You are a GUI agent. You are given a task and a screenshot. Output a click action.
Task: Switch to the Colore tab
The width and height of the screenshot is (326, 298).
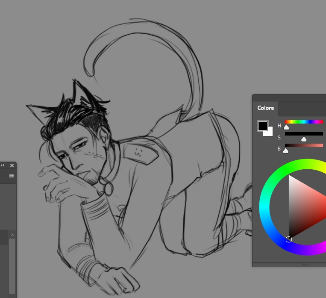(x=265, y=108)
